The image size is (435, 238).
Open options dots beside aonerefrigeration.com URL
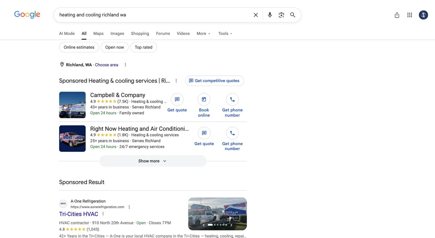click(x=129, y=207)
